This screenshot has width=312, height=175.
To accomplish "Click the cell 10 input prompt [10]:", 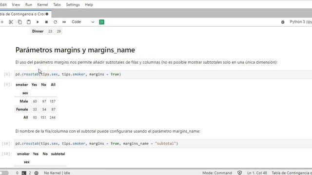I will coord(7,144).
